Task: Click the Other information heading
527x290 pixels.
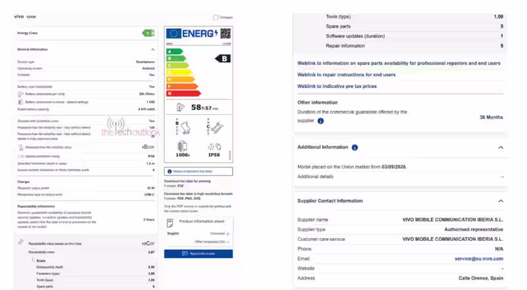Action: tap(317, 103)
